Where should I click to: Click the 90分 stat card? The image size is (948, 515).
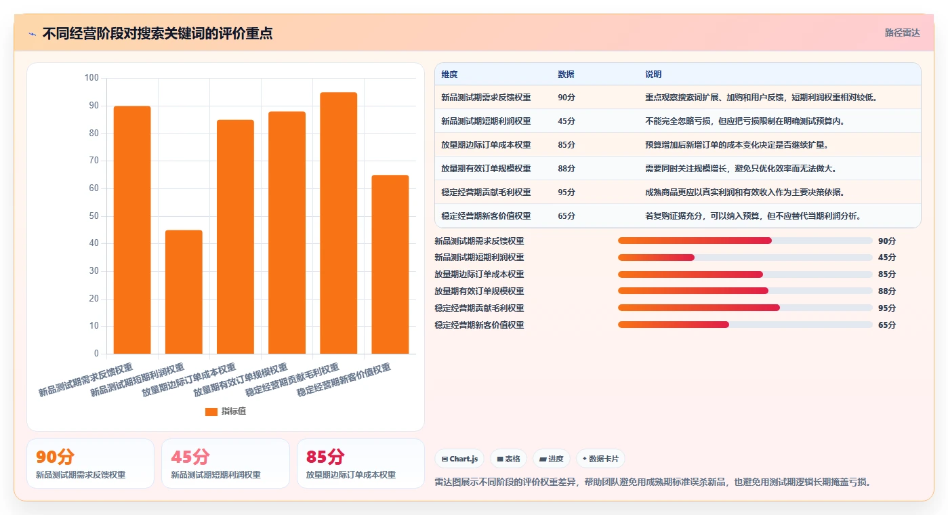click(90, 464)
